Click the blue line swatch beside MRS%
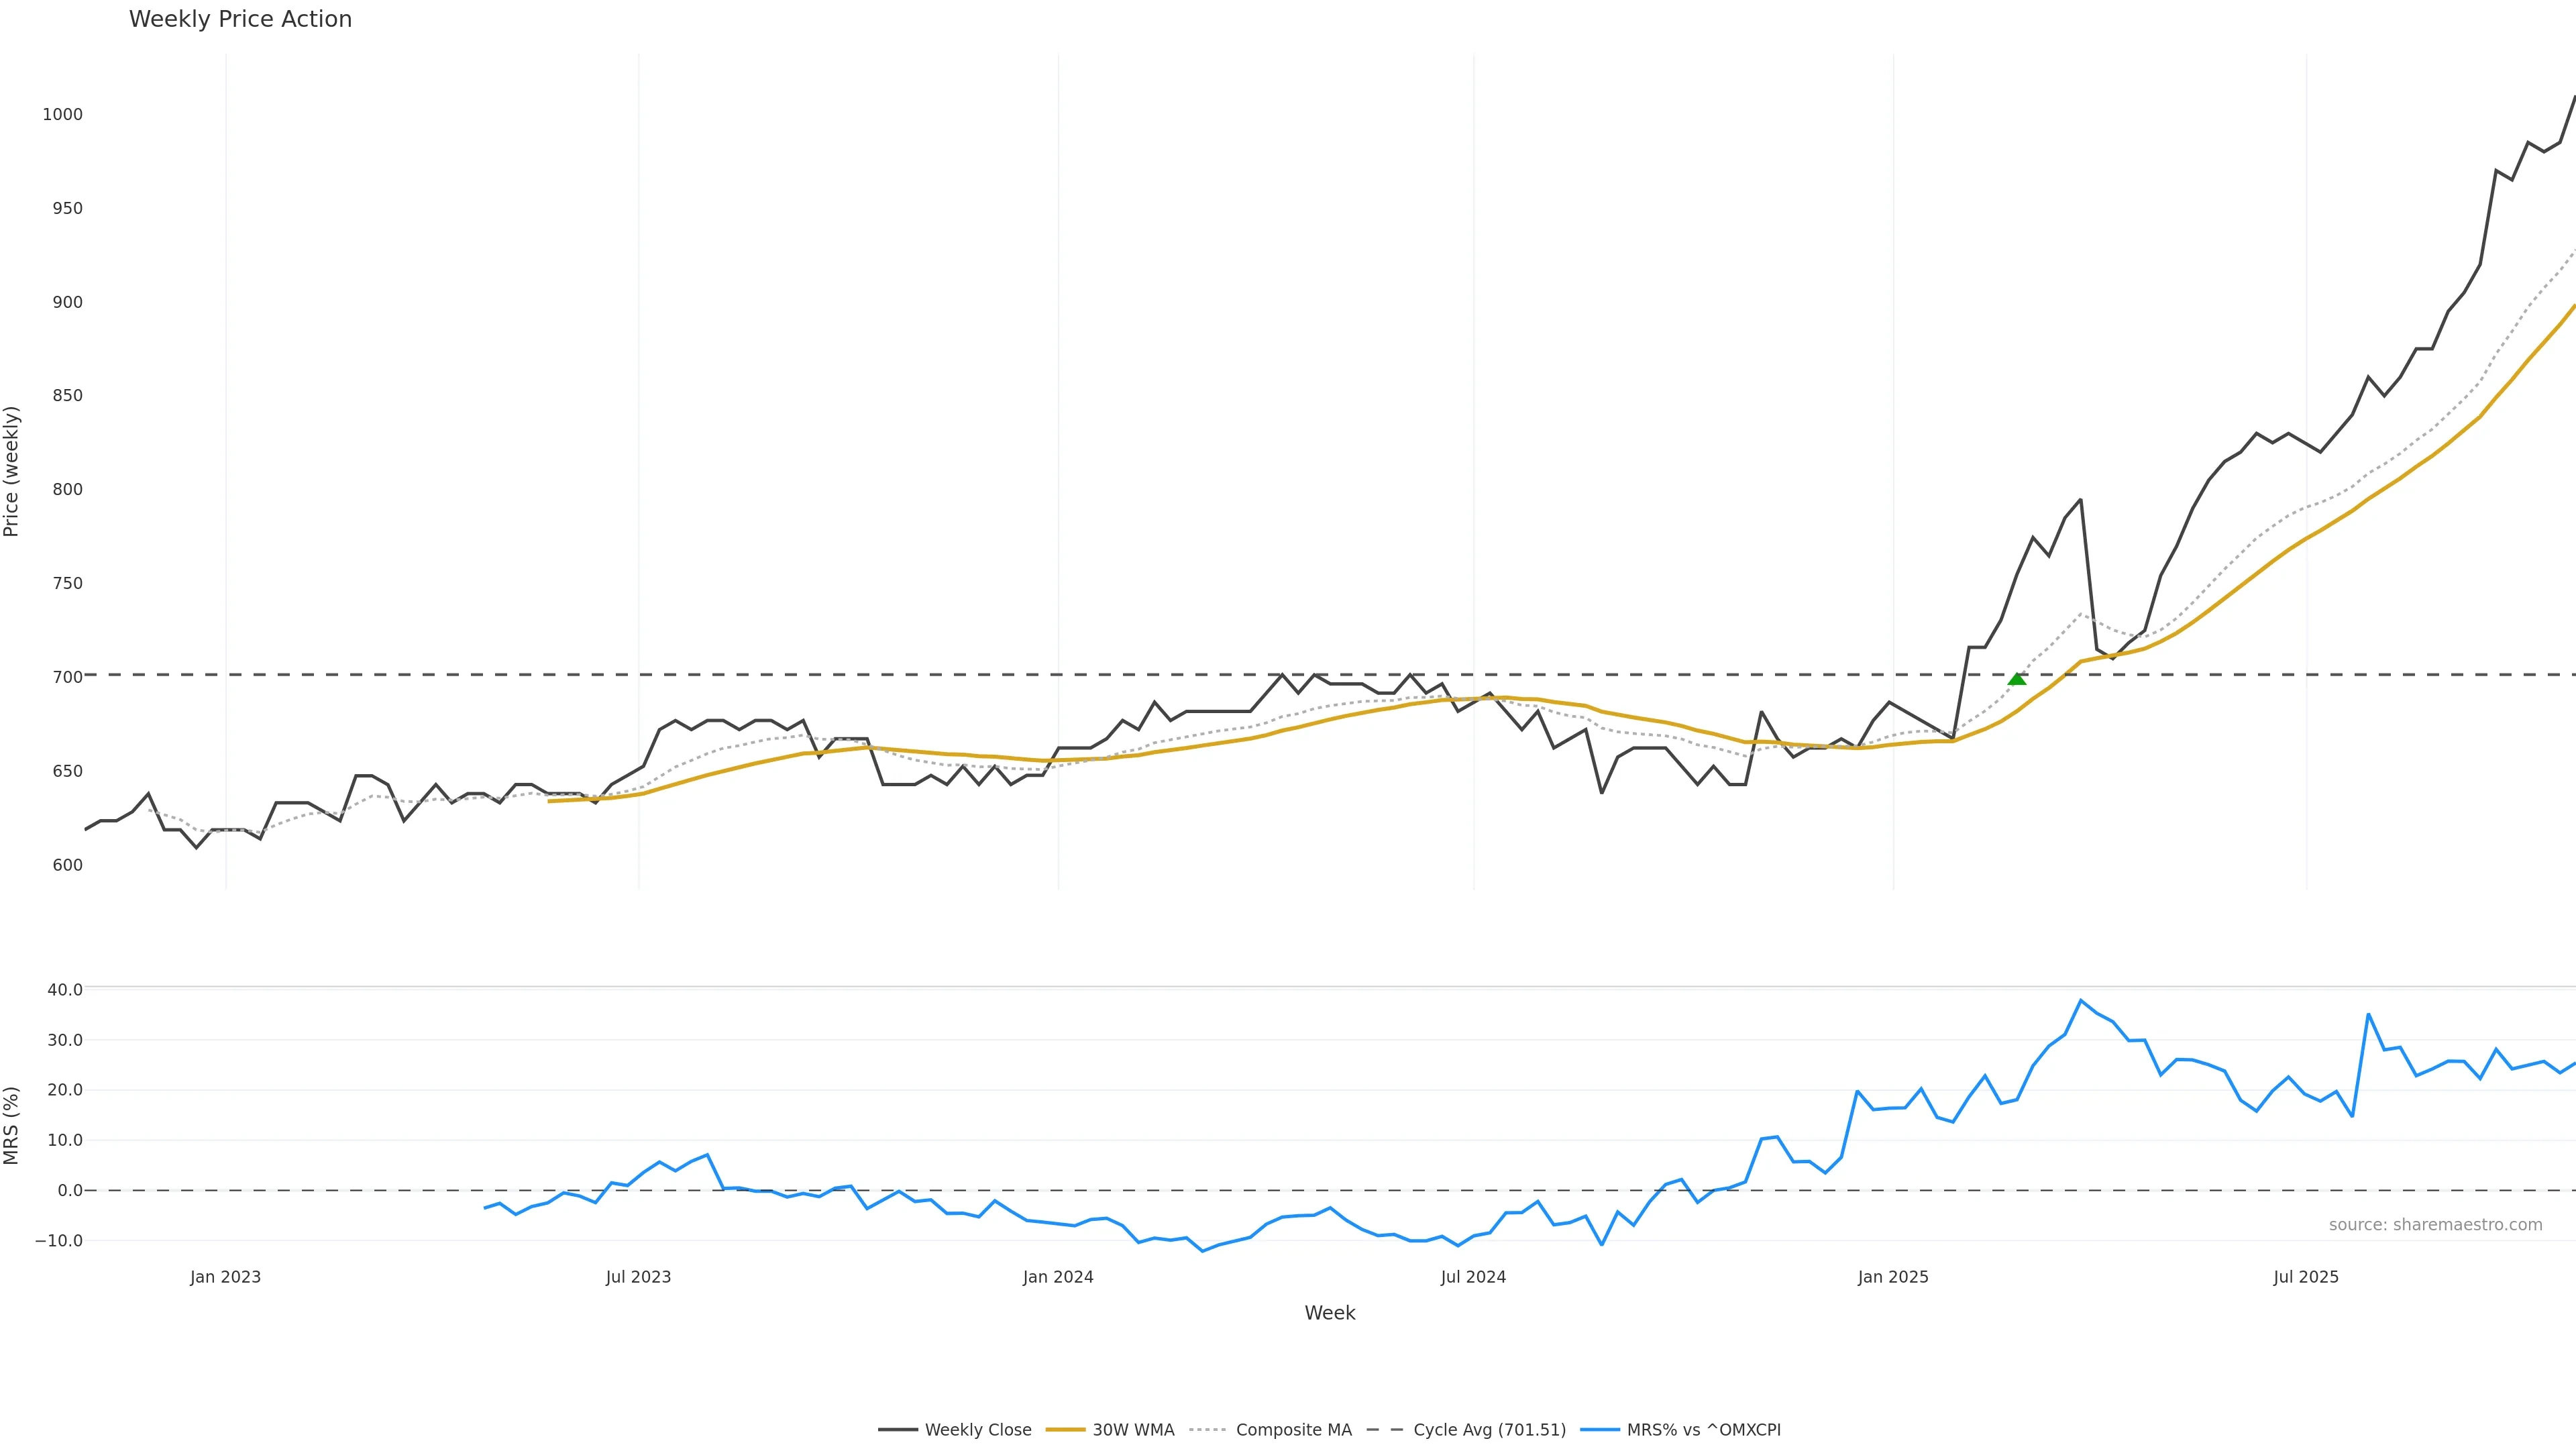 [1599, 1430]
